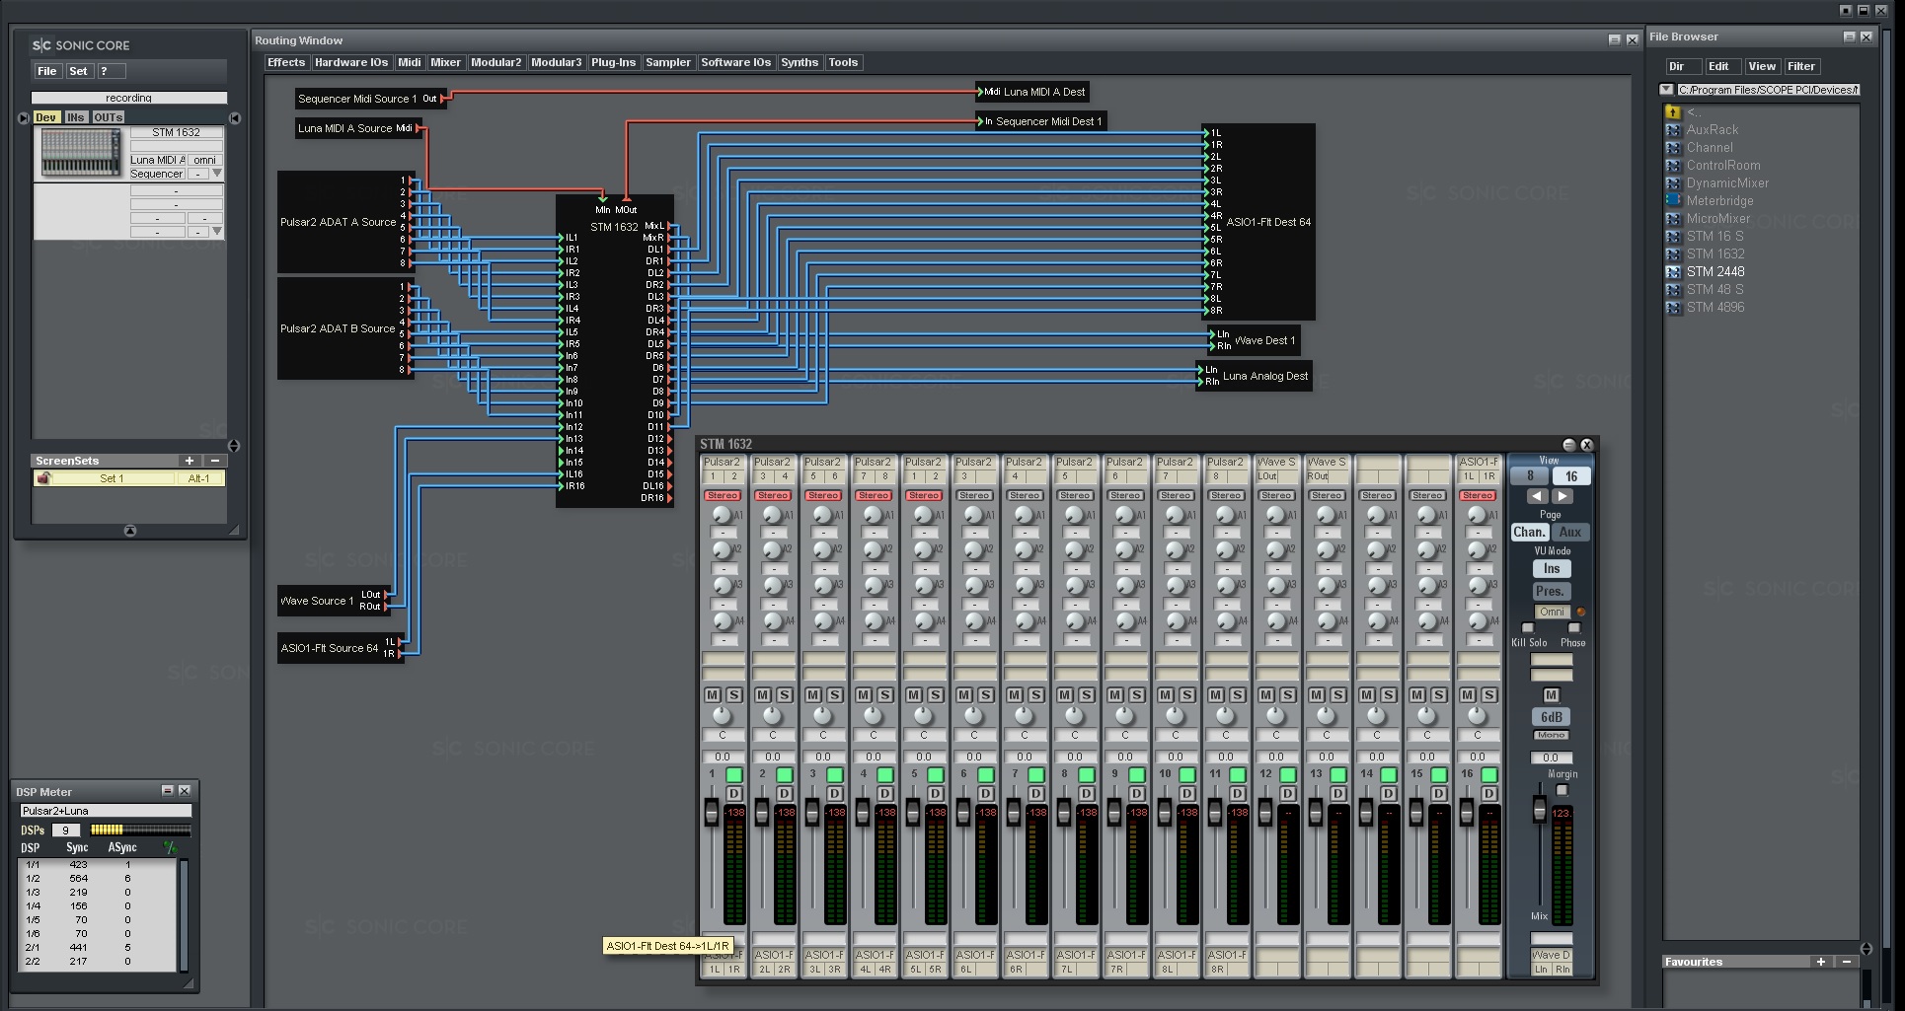Click the percent icon in DSP Meter

pos(170,848)
